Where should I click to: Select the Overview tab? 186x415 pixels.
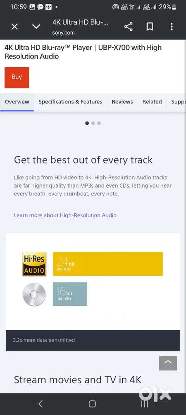pyautogui.click(x=17, y=102)
